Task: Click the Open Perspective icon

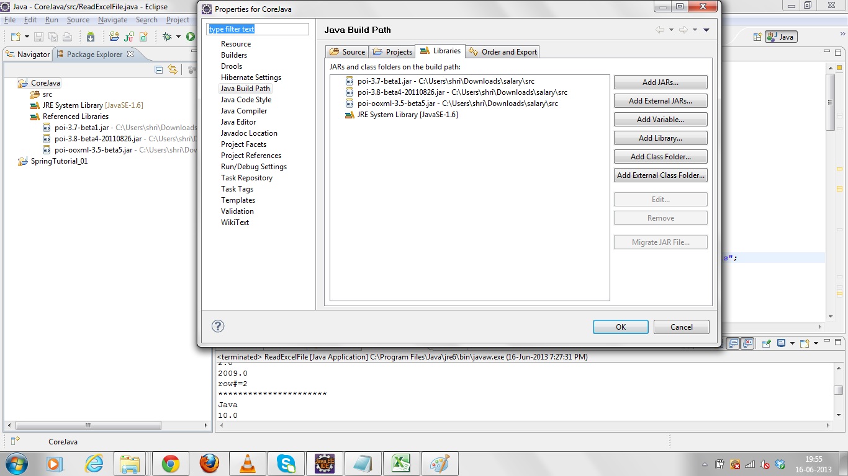Action: [x=757, y=37]
